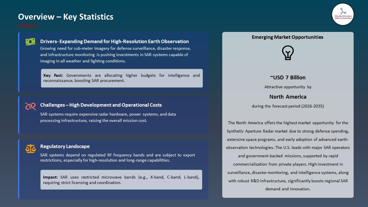Toggle the Key Fact callout box
Screen dimensions: 368x207
pos(122,78)
